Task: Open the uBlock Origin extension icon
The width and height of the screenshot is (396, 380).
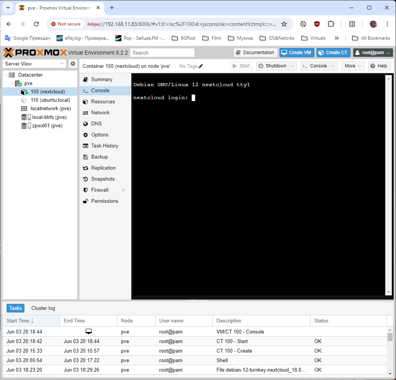Action: tap(317, 24)
